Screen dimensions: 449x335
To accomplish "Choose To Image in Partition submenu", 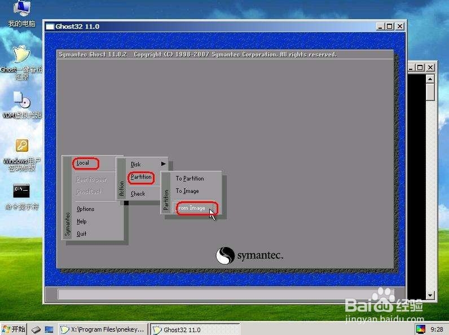I will click(187, 191).
